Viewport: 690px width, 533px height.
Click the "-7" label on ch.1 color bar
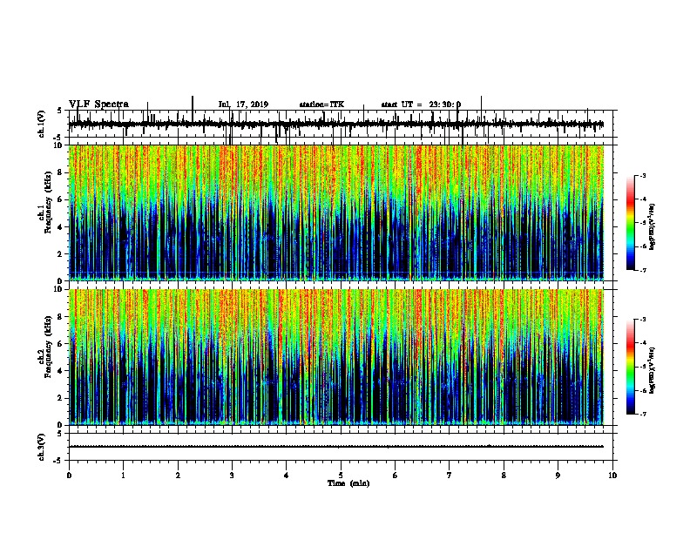(642, 270)
